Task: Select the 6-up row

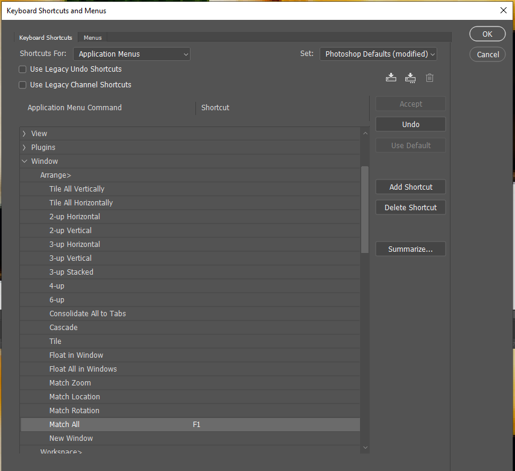Action: (x=190, y=300)
